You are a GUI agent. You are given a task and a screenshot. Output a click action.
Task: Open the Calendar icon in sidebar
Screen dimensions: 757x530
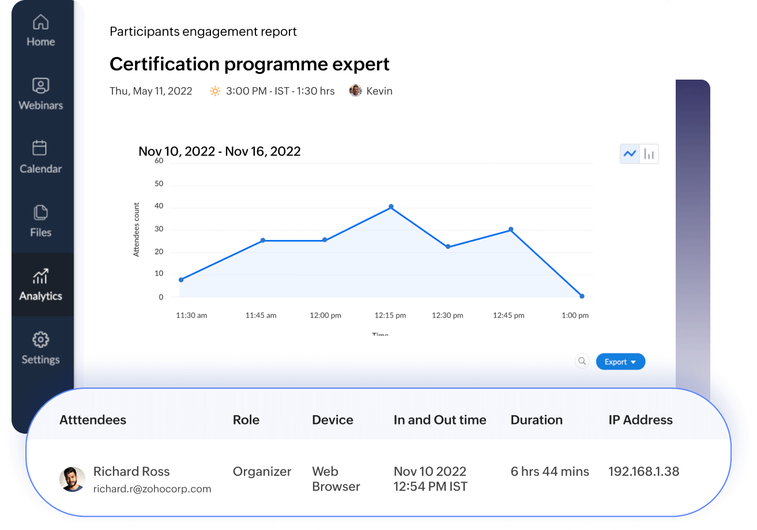(x=40, y=148)
